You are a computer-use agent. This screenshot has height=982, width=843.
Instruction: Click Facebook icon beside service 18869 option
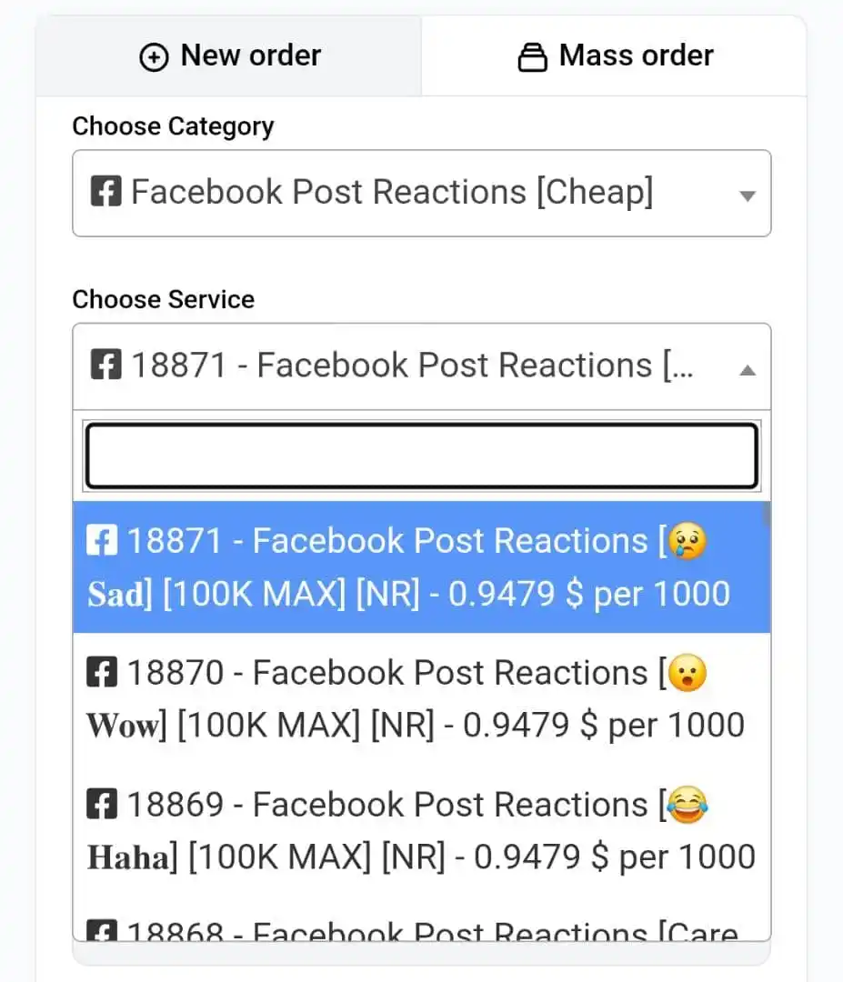(x=102, y=804)
